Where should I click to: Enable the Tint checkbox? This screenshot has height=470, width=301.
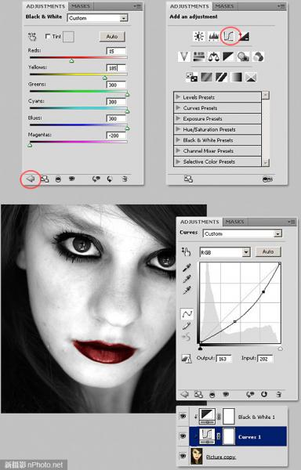47,36
